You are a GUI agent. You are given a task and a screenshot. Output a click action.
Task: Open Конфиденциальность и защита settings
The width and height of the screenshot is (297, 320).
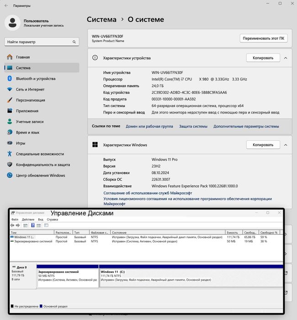coord(42,165)
